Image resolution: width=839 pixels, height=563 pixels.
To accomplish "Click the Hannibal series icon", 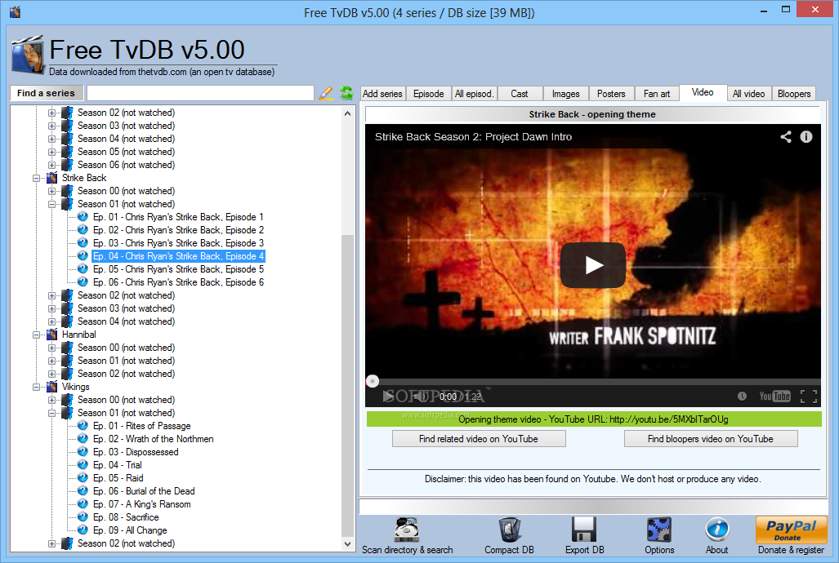I will point(52,335).
